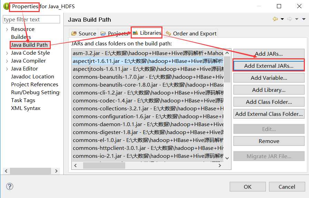
Task: Select commons-beanutils-1.7.0.jar entry
Action: pos(148,77)
